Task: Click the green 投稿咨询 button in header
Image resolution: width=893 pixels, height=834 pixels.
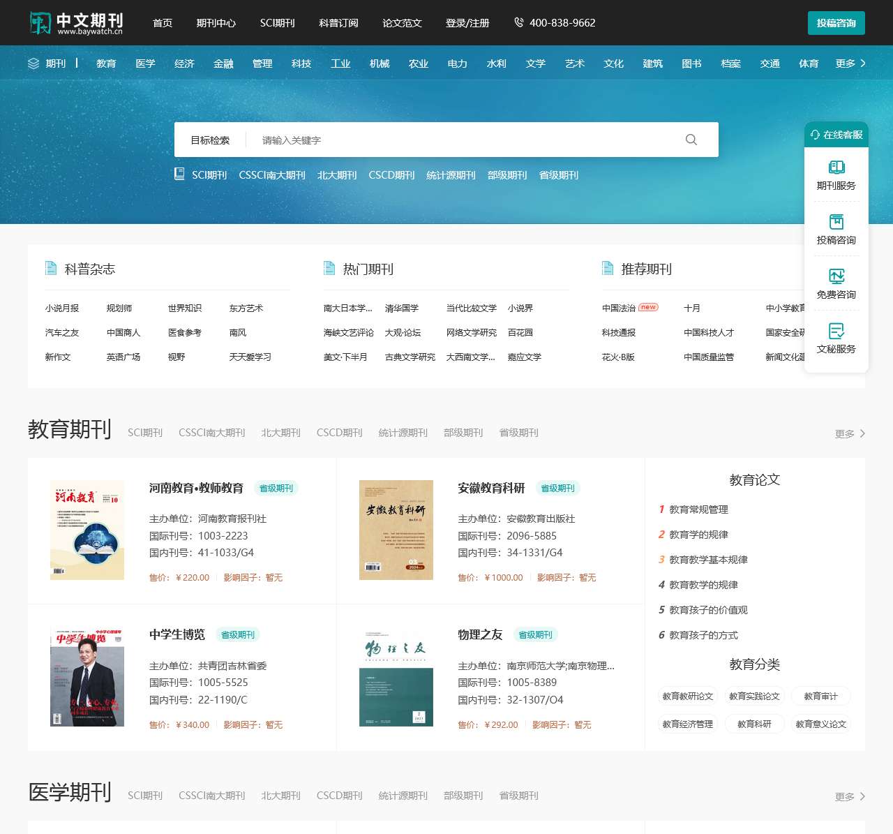Action: pyautogui.click(x=836, y=23)
